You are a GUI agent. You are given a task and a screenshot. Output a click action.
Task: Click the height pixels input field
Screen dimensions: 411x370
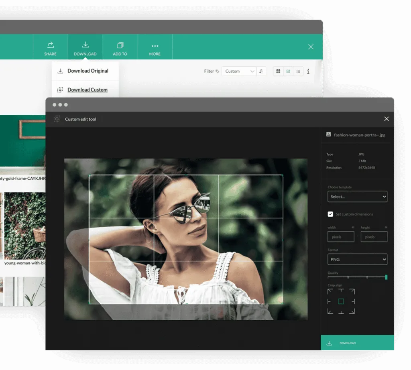pos(374,237)
